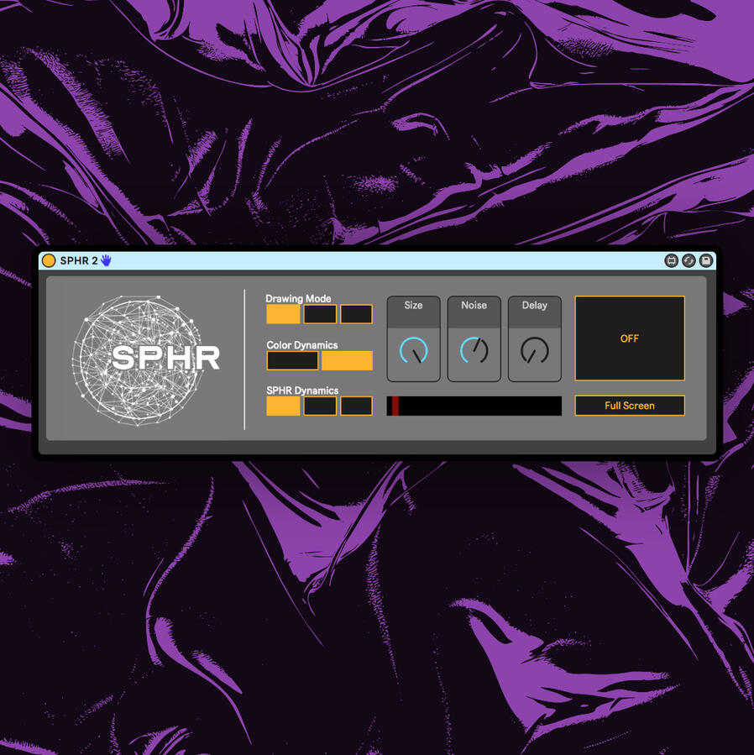Toggle the SPHR 2 device activator button

[x=49, y=260]
